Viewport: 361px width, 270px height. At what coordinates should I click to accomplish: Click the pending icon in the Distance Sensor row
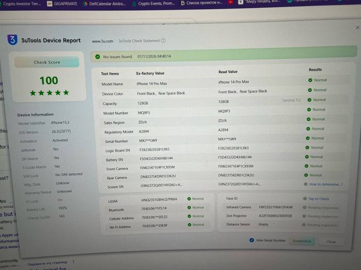pos(304,225)
